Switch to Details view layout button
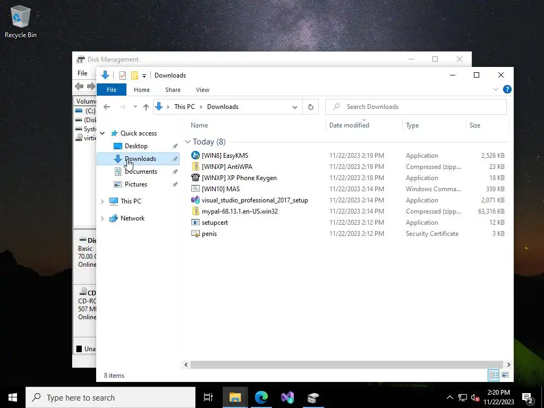This screenshot has height=408, width=544. 494,375
